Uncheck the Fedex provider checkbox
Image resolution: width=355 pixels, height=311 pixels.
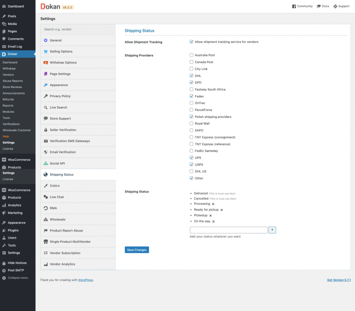[191, 96]
